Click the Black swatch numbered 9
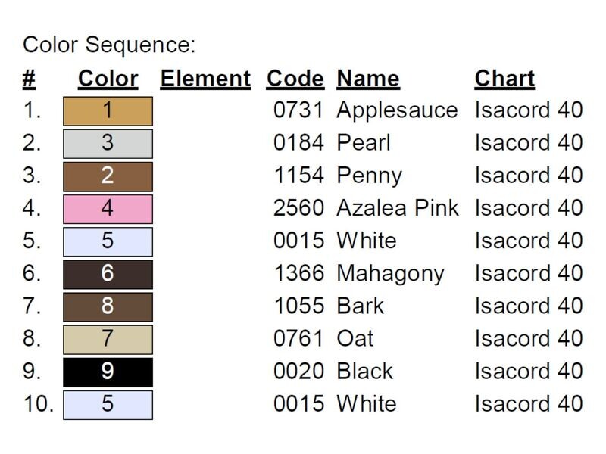 tap(108, 372)
